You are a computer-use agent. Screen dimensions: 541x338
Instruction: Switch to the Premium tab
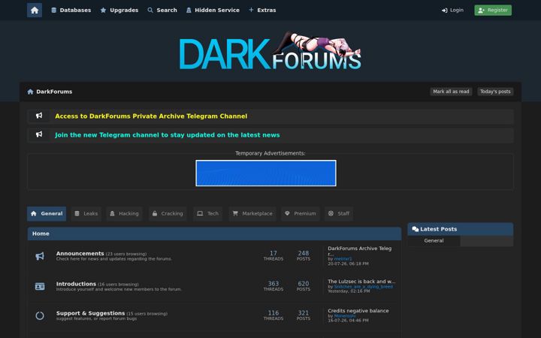[x=300, y=213]
